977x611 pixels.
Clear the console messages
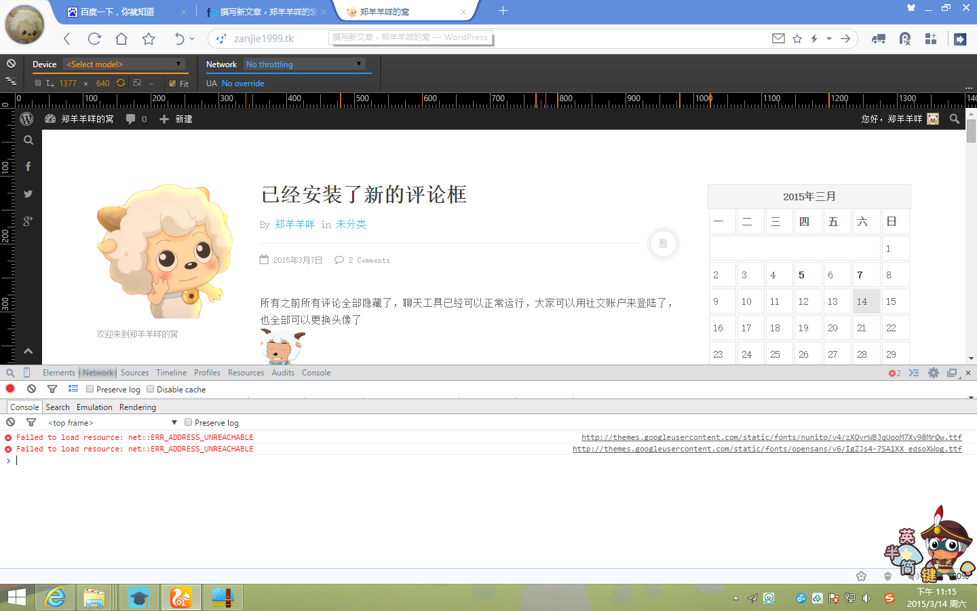click(x=10, y=422)
